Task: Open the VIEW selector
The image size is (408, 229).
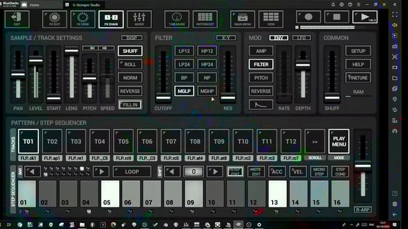Action: 271,19
